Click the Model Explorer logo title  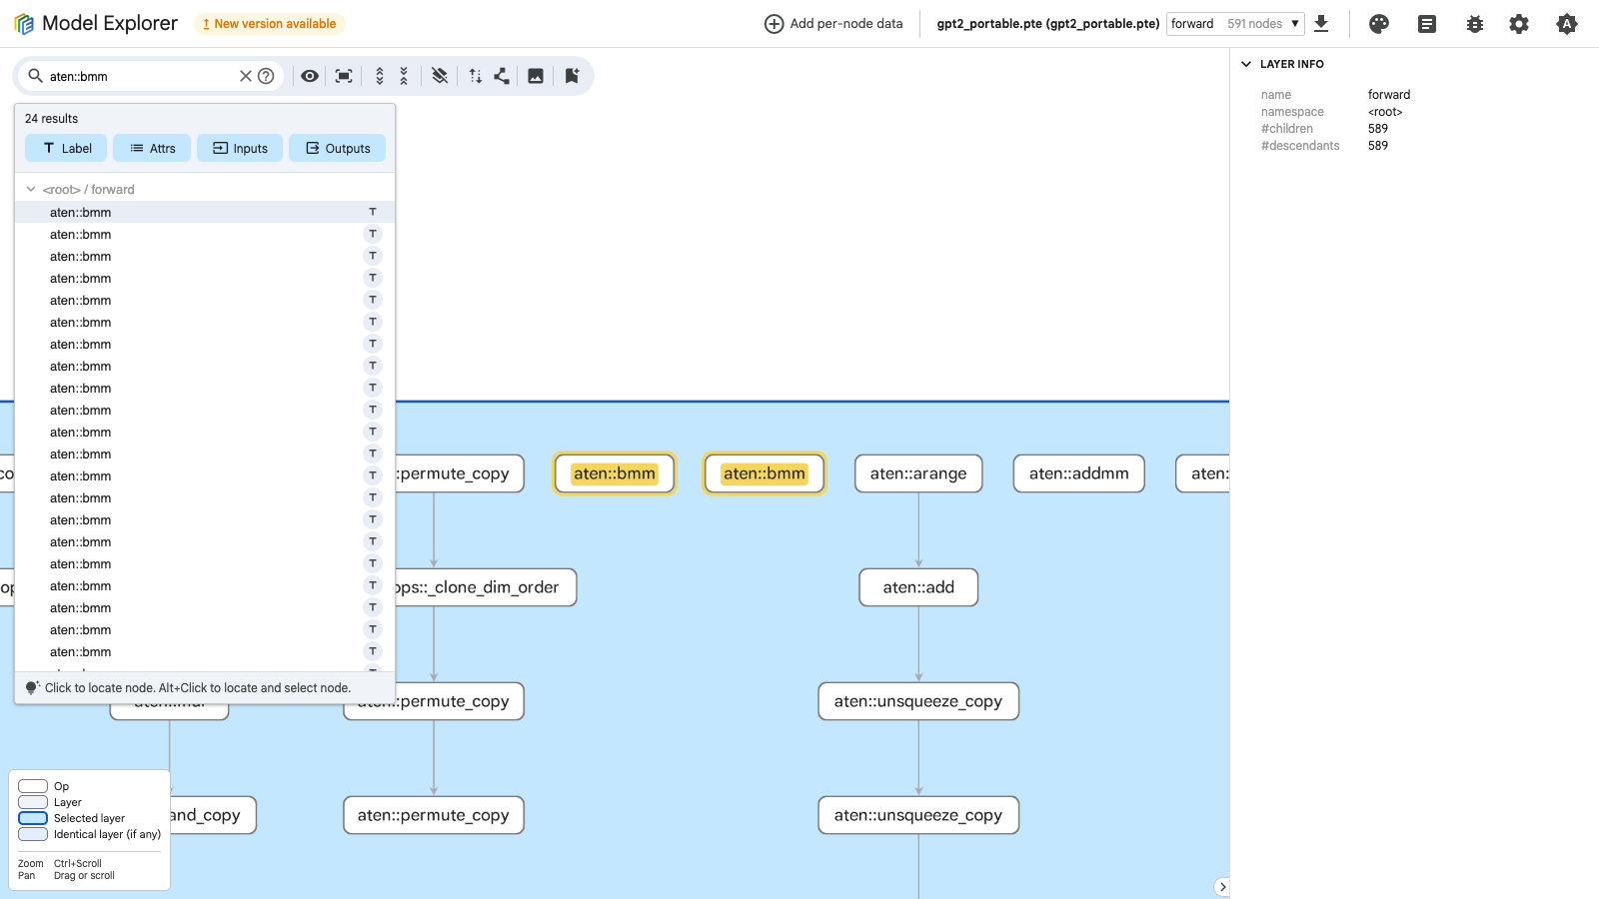(x=96, y=23)
